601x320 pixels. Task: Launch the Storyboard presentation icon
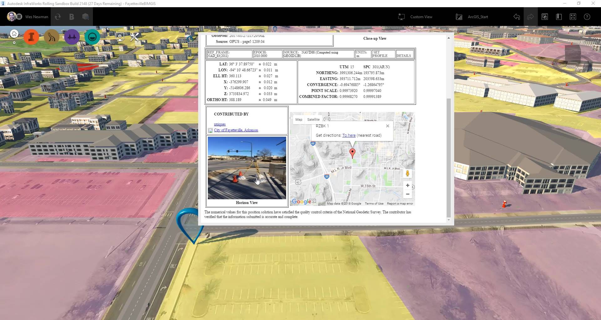click(120, 37)
